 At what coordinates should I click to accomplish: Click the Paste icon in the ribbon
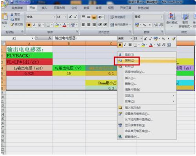pos(5,16)
